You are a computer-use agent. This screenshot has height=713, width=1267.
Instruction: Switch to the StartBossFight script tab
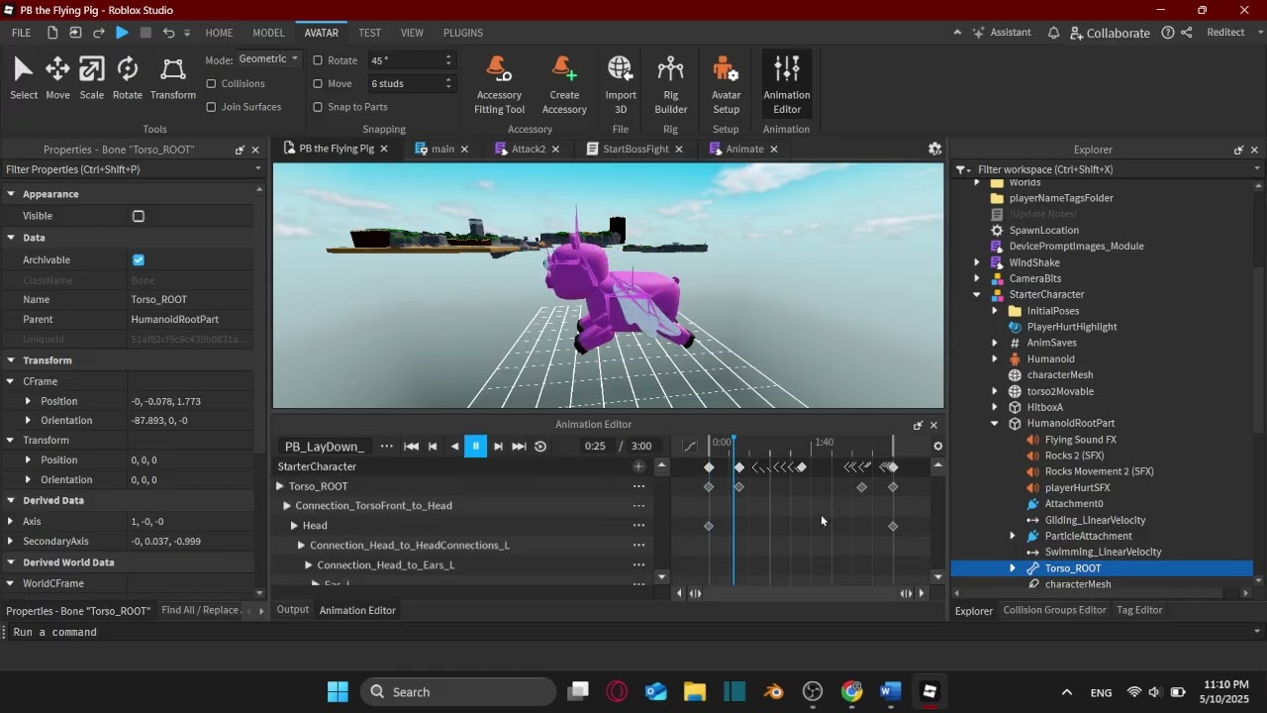(x=635, y=150)
